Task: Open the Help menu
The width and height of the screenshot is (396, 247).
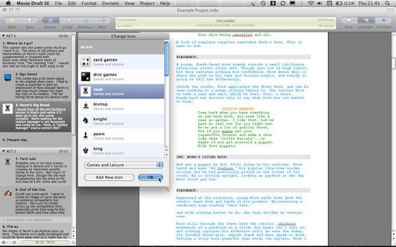Action: click(165, 3)
